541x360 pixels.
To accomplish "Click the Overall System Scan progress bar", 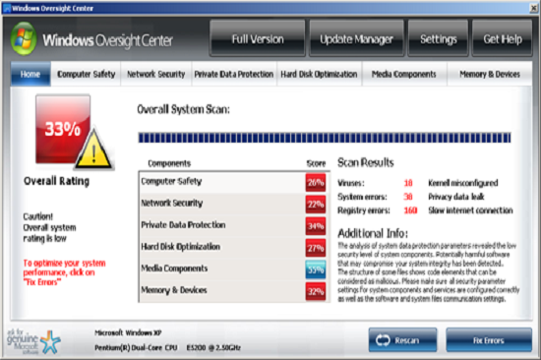I will tap(325, 138).
